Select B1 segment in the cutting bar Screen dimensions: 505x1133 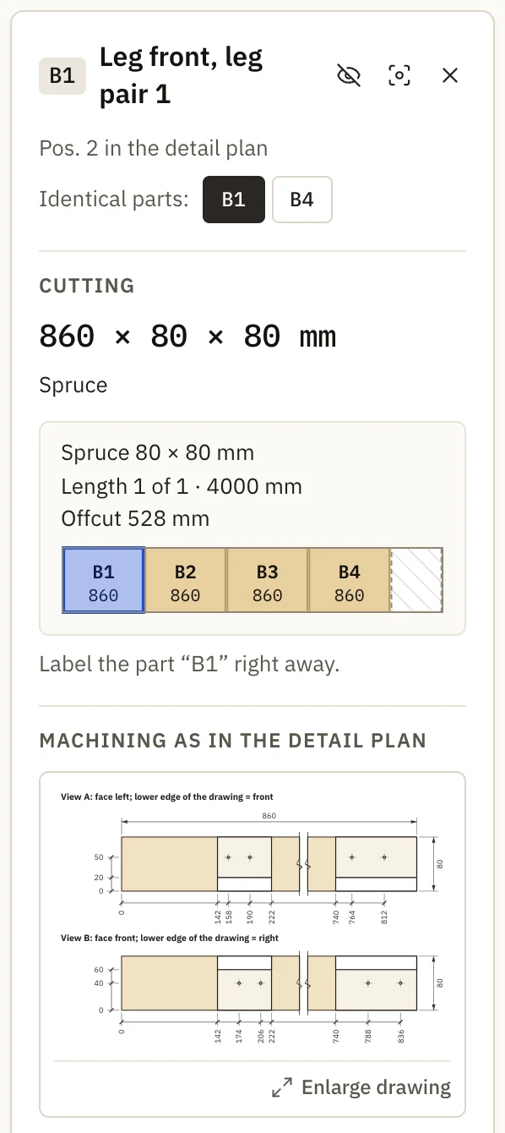tap(103, 580)
